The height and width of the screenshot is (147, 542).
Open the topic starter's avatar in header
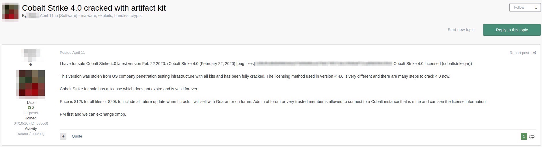tap(10, 12)
